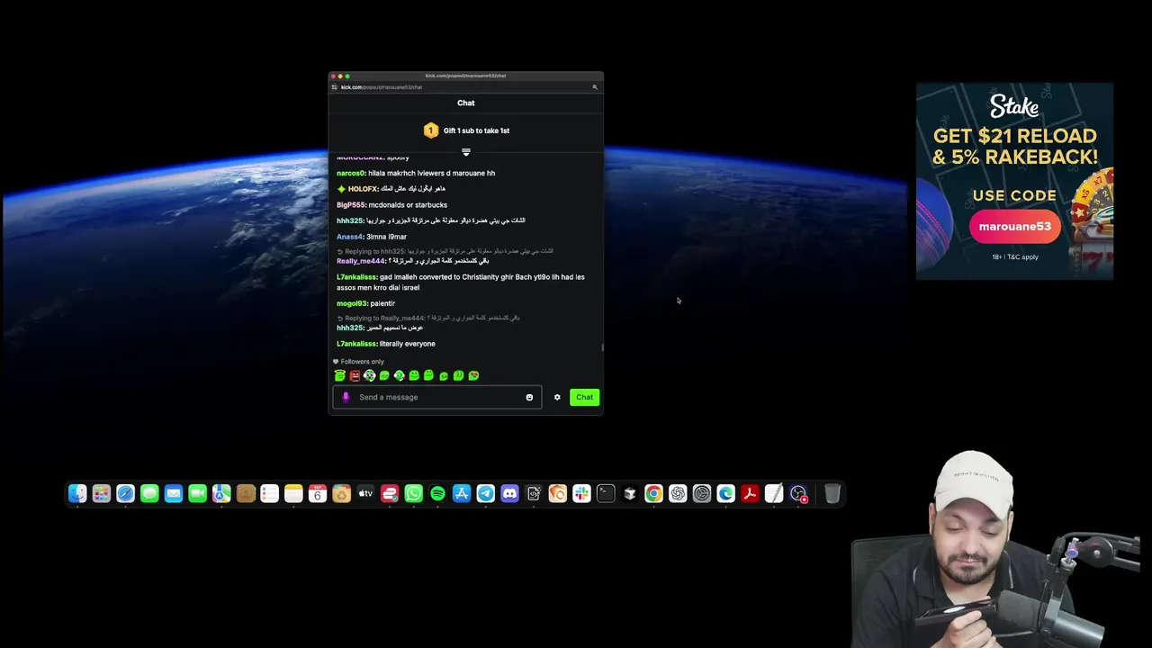1152x648 pixels.
Task: Click the 'Replying to hhh325' reference
Action: point(445,251)
